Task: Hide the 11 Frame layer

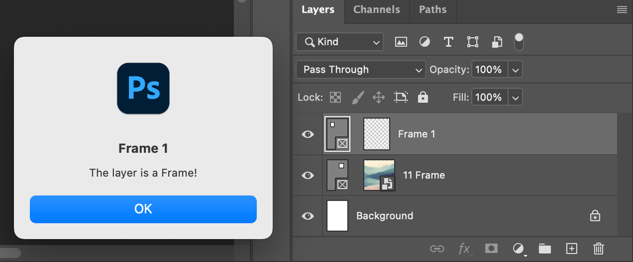Action: click(308, 175)
